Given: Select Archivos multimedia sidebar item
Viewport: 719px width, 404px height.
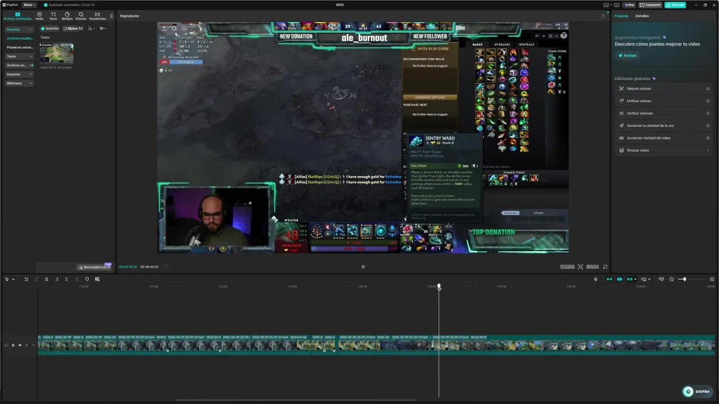Looking at the screenshot, I should click(19, 38).
